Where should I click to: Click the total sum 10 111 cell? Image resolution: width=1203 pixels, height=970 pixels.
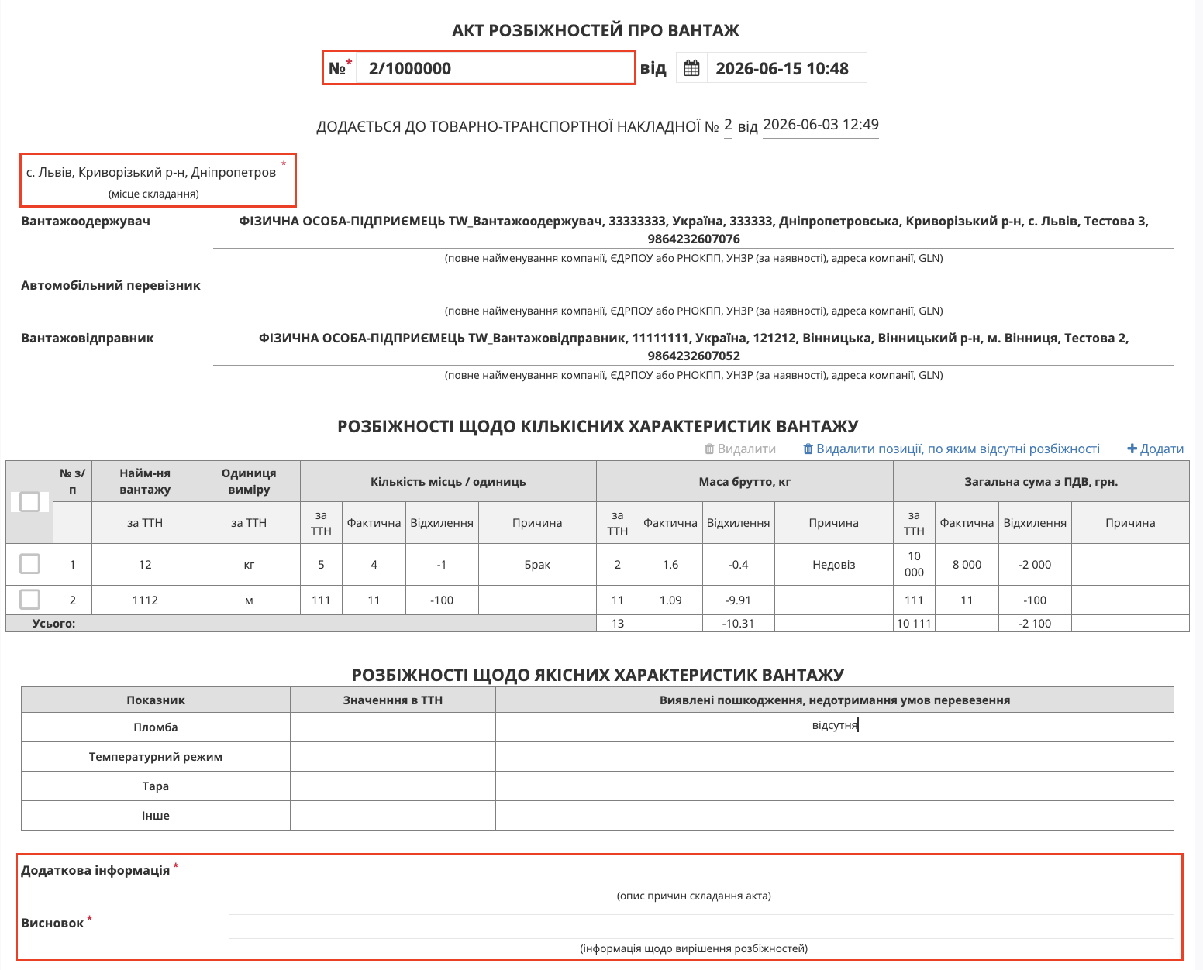914,624
